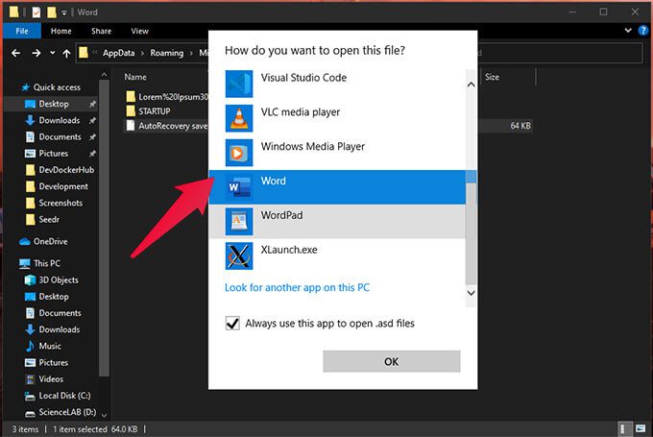Click the app list scrollbar thumb
This screenshot has height=437, width=653.
pyautogui.click(x=471, y=227)
